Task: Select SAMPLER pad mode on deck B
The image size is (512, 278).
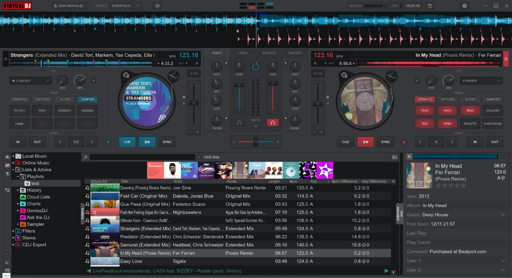Action: (493, 99)
